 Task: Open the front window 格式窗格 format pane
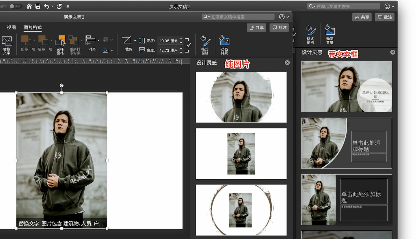coord(205,45)
